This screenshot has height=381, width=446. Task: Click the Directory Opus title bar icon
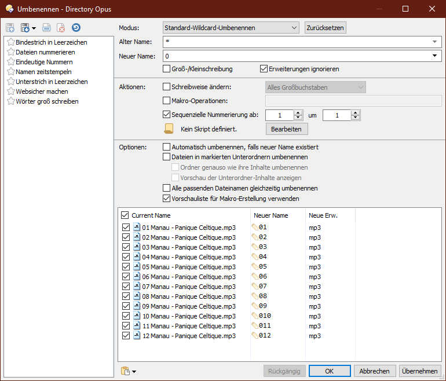10,9
